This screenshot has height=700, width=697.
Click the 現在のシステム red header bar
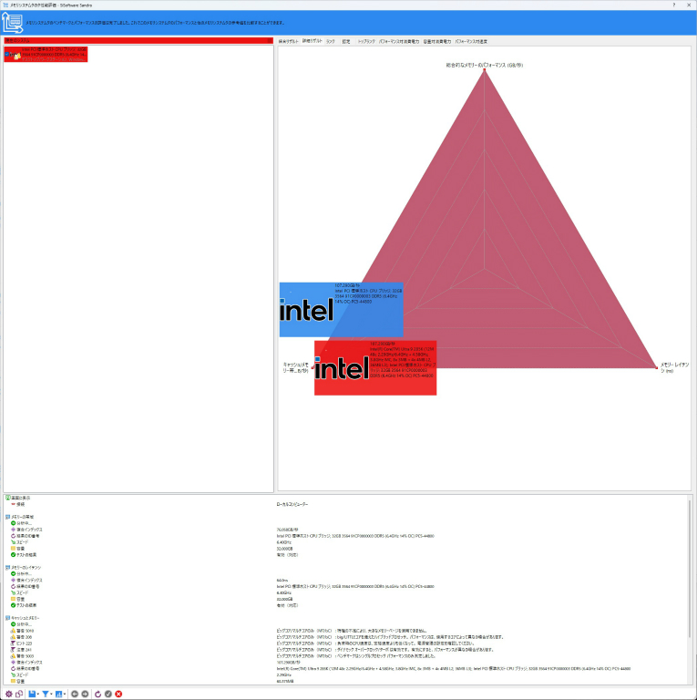[138, 41]
